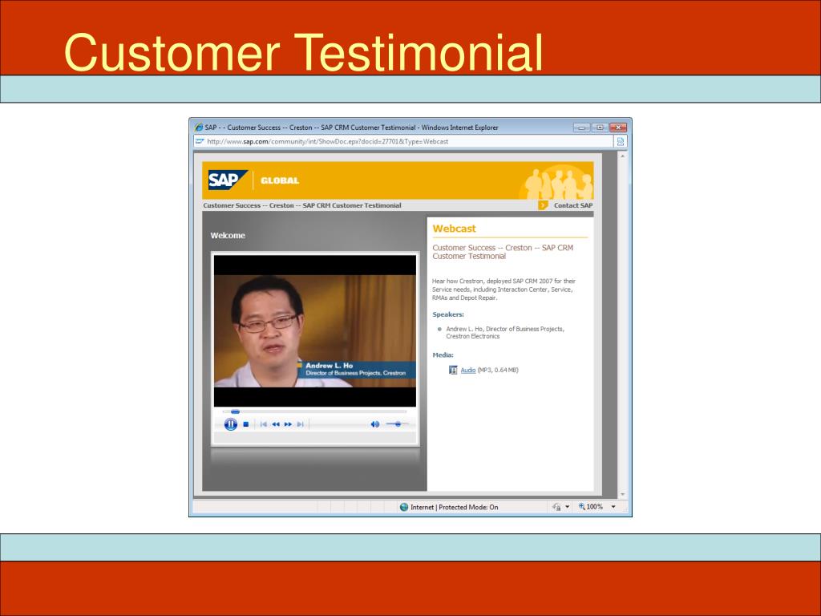Stop the video with the stop button
The width and height of the screenshot is (821, 616).
point(246,424)
